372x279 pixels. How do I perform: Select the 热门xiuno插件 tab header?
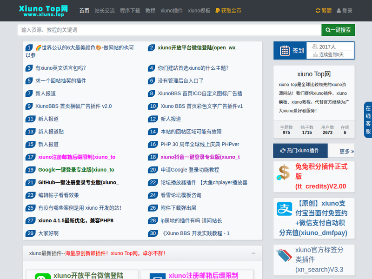point(300,151)
